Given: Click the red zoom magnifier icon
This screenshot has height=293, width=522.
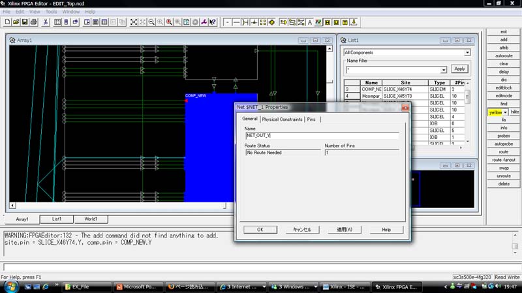Looking at the screenshot, I should tap(169, 22).
